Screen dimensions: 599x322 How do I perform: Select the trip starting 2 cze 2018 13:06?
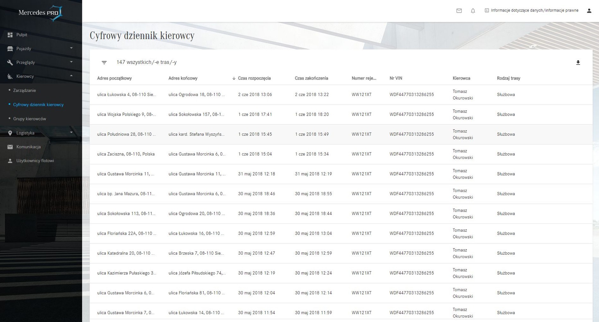coord(341,95)
